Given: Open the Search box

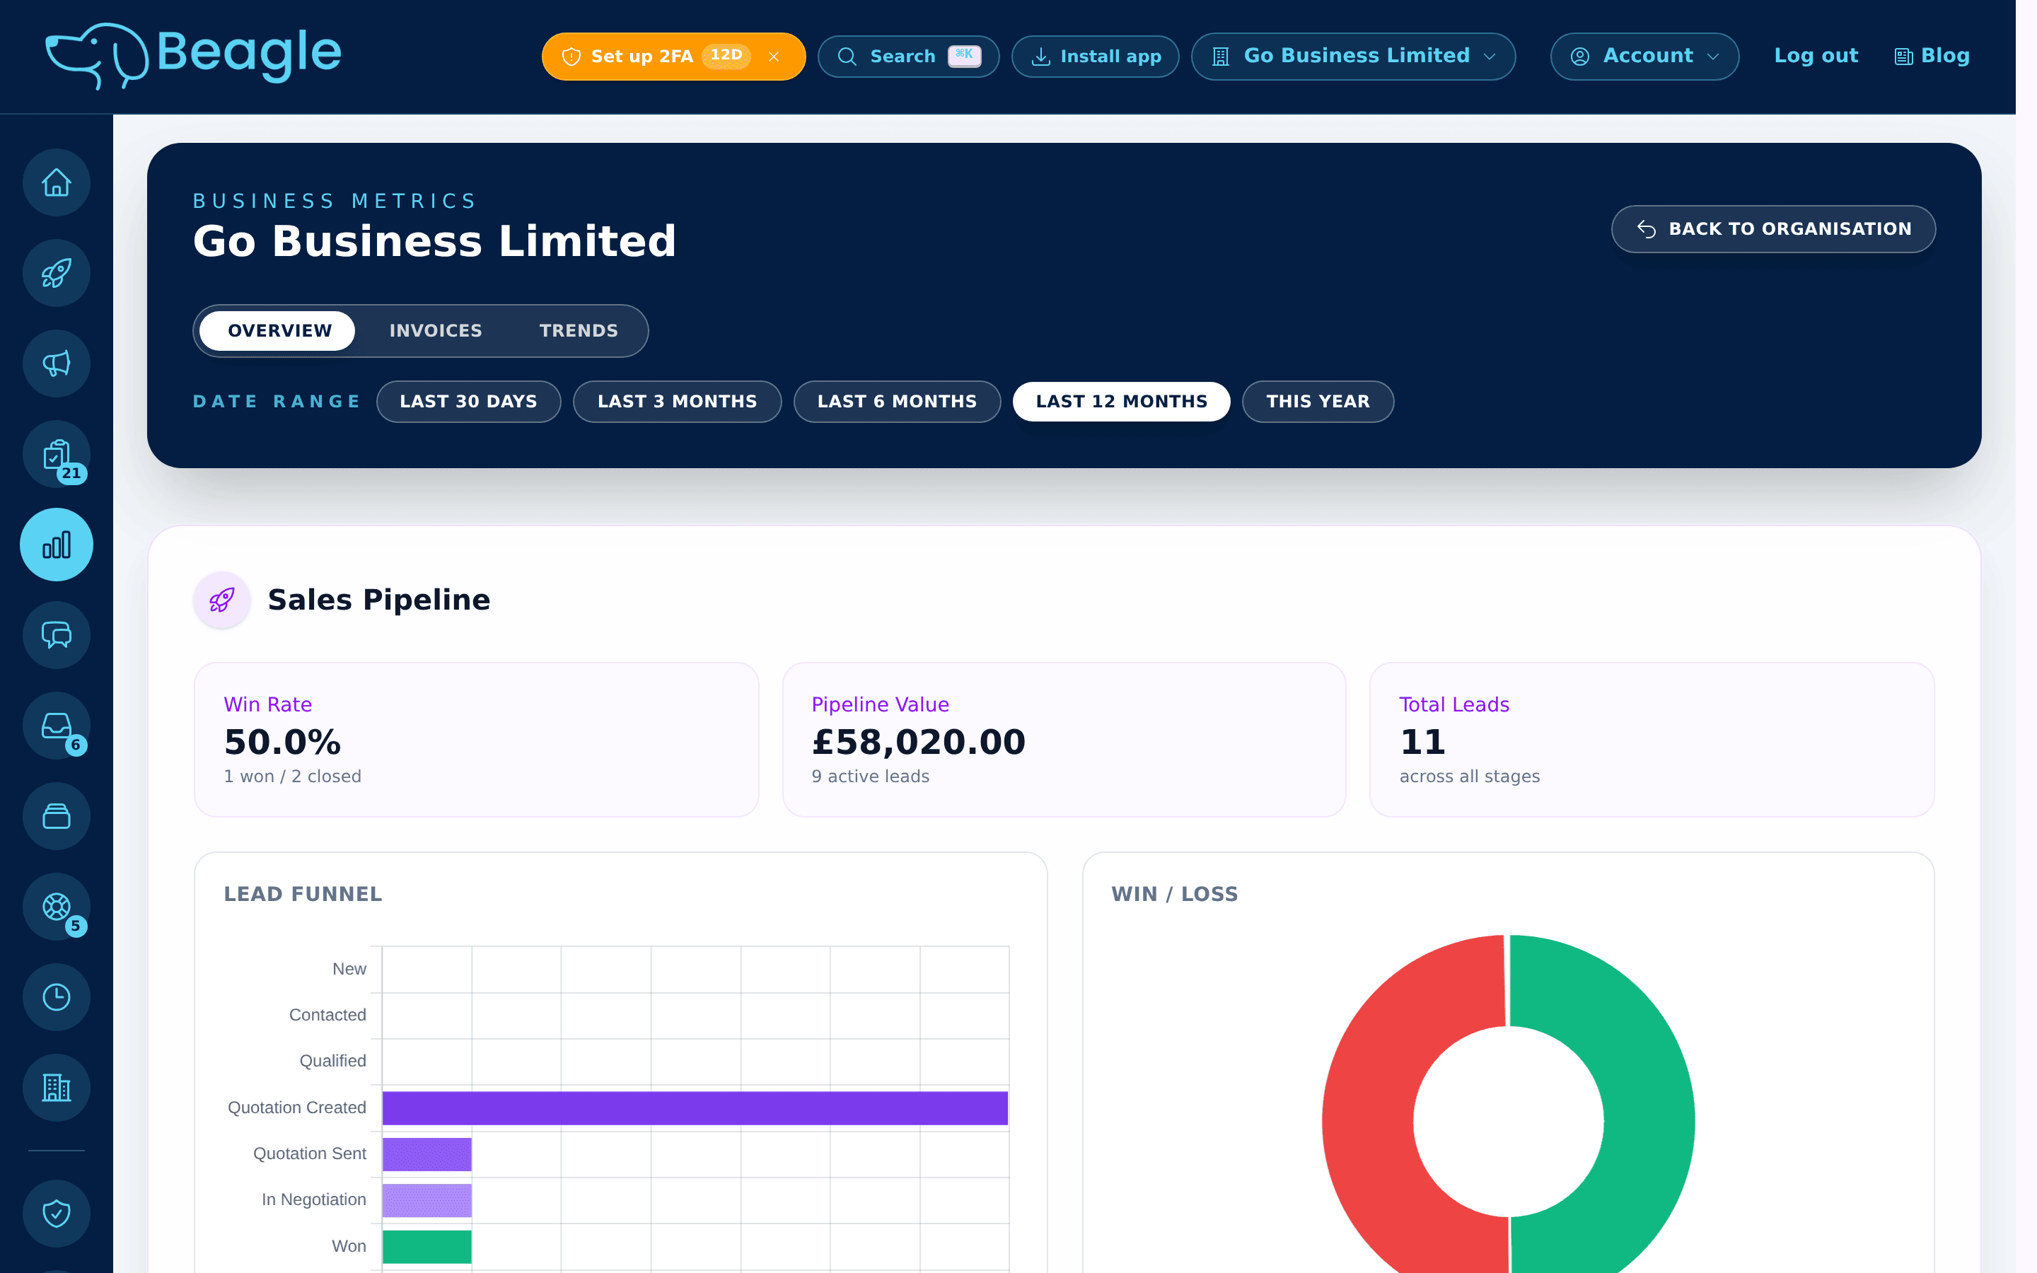Looking at the screenshot, I should click(x=908, y=57).
